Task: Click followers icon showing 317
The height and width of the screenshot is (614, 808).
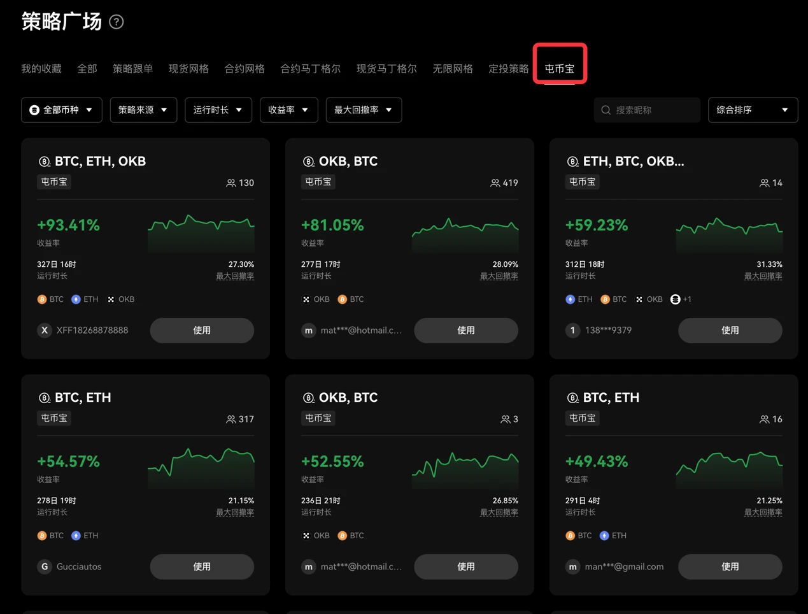Action: point(231,420)
